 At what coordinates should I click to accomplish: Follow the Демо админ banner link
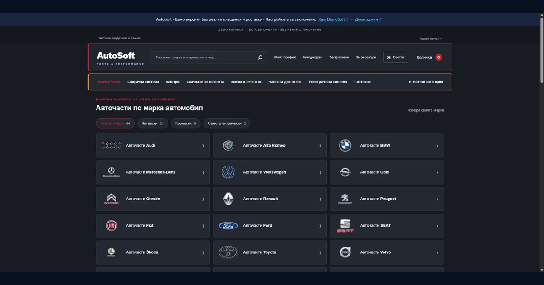[369, 19]
